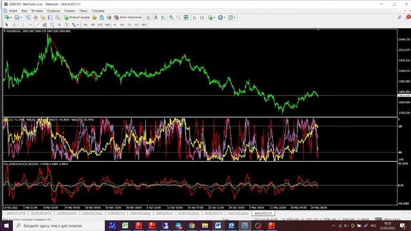The width and height of the screenshot is (411, 231).
Task: Activate the H4 timeframe button
Action: point(122,24)
